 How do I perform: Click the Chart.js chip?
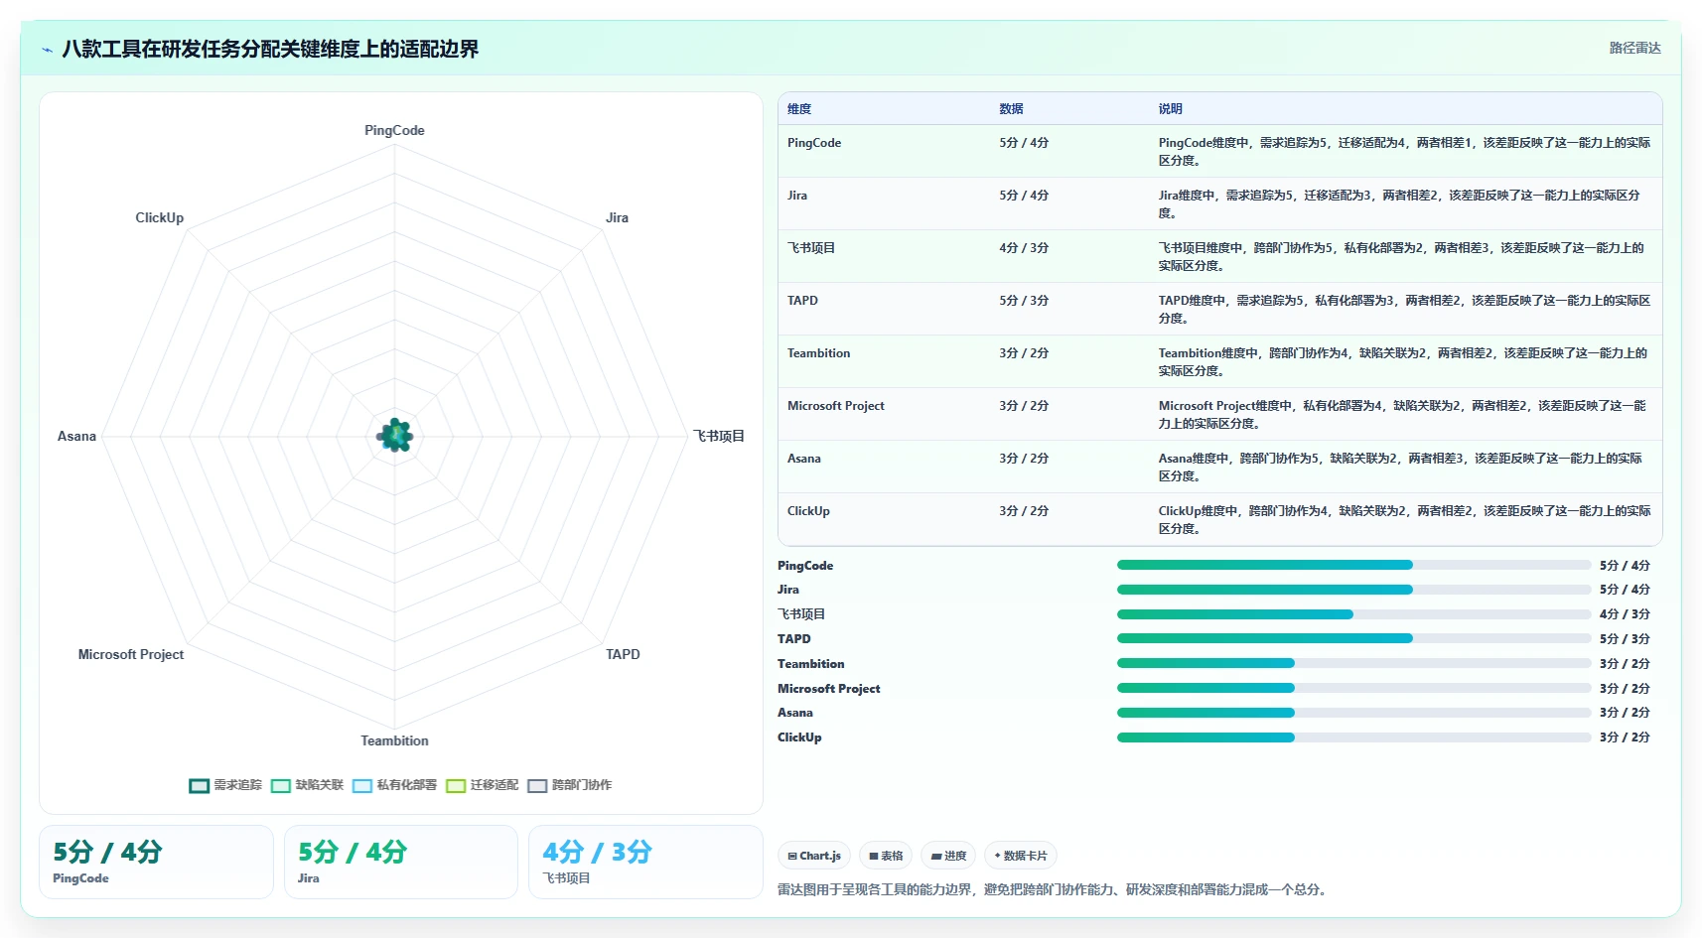coord(814,856)
